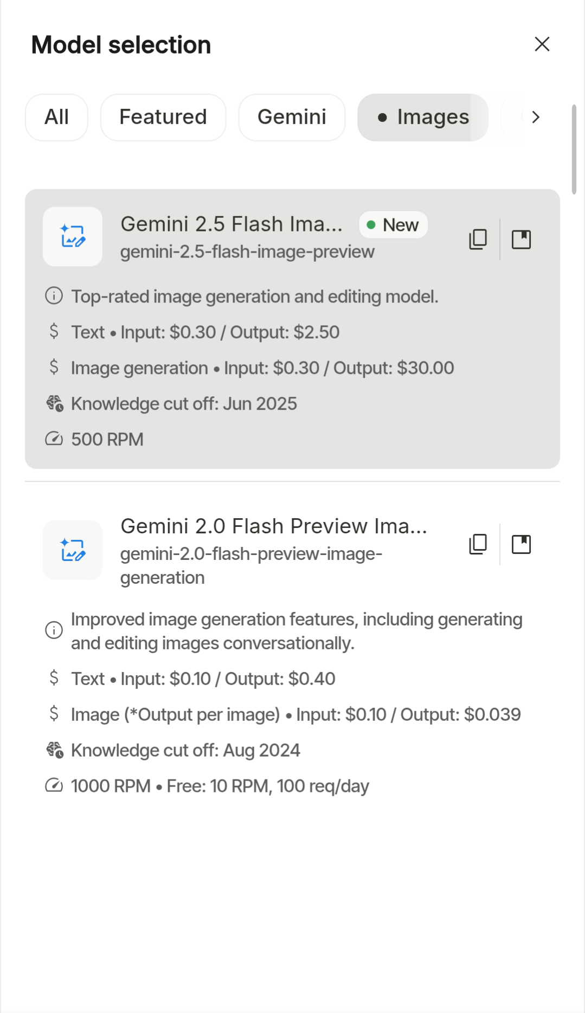
Task: Open Gemini 2.0 Flash Preview docs icon
Action: 521,544
